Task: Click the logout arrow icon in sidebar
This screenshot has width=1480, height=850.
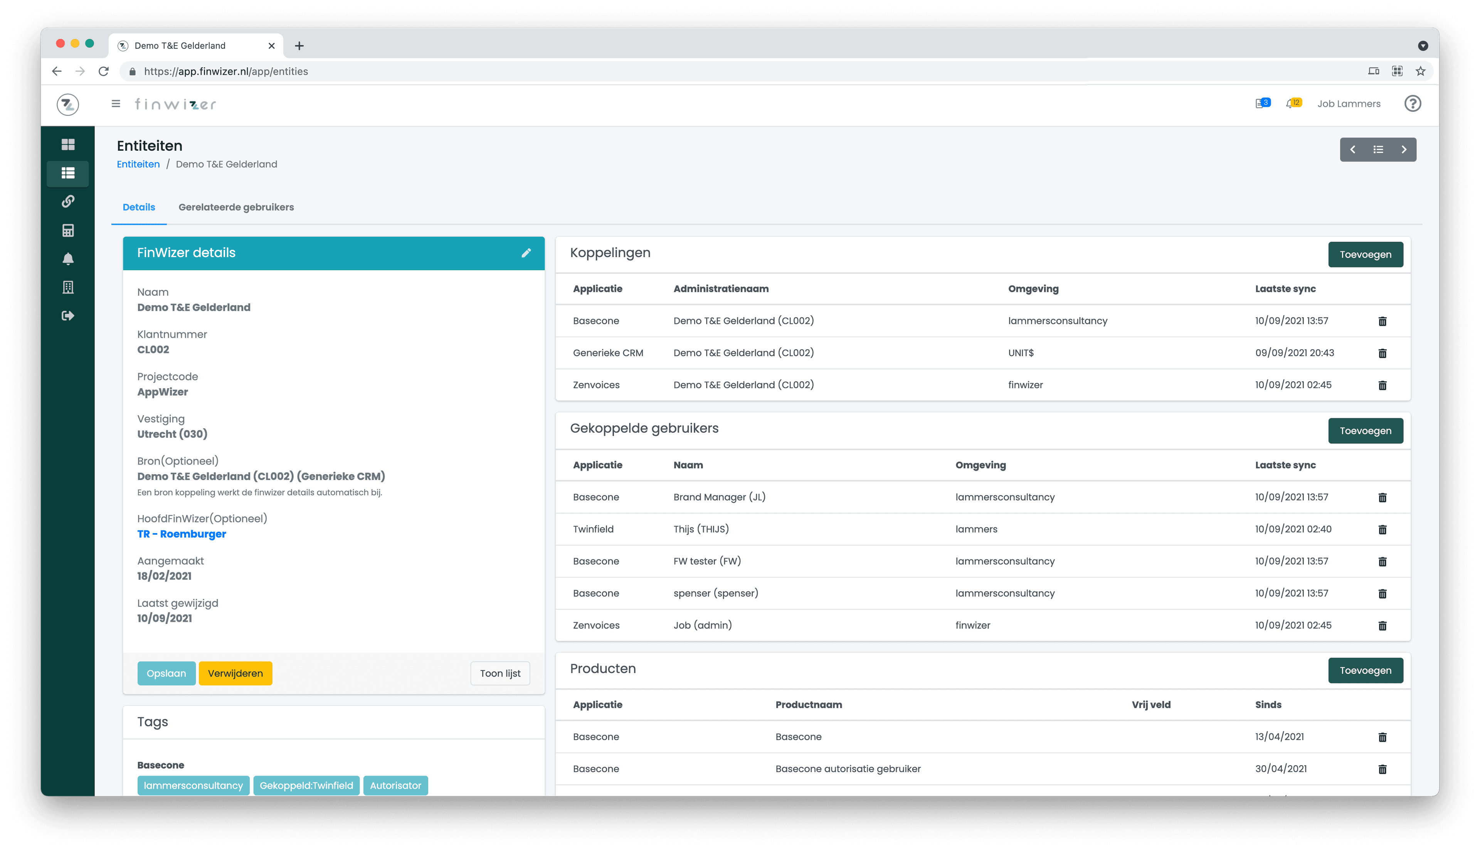Action: pyautogui.click(x=68, y=316)
